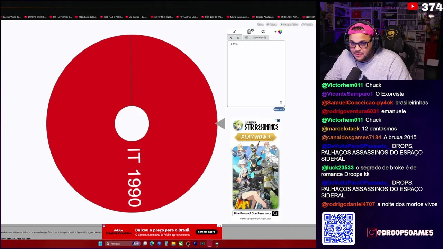Screen dimensions: 443x249
Task: Click the white center hub of wheel
Action: [132, 124]
